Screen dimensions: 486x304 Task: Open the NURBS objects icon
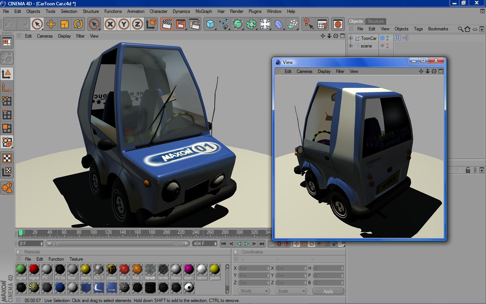pos(238,24)
